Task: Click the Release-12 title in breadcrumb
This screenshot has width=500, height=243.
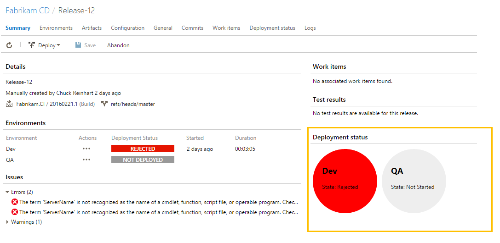Action: point(76,11)
